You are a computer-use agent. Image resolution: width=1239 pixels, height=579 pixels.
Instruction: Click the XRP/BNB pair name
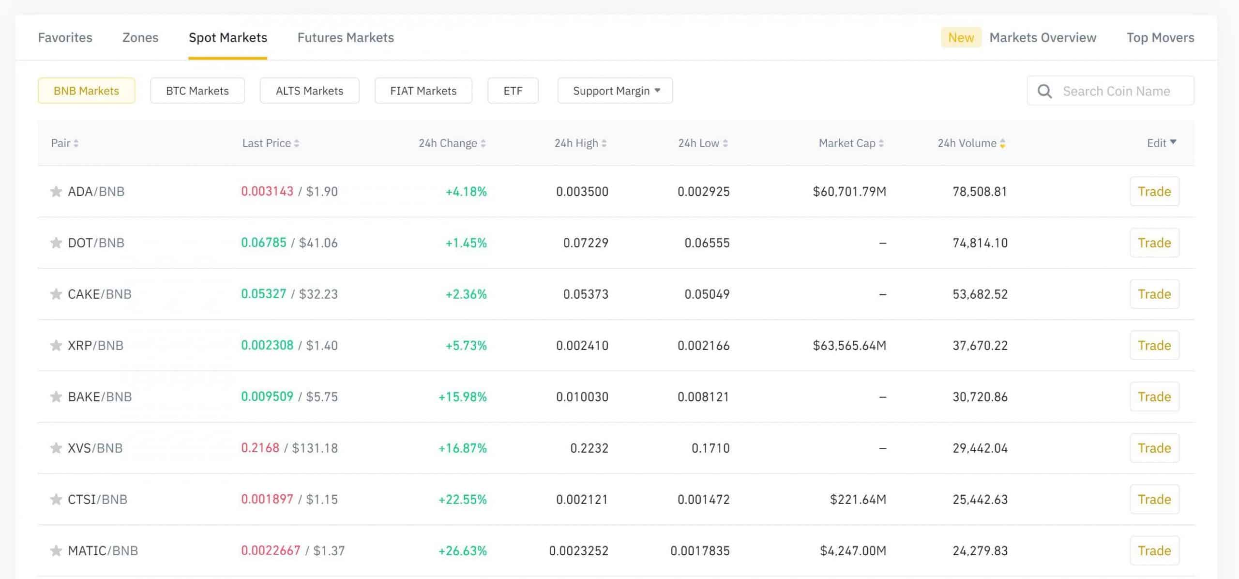tap(95, 345)
